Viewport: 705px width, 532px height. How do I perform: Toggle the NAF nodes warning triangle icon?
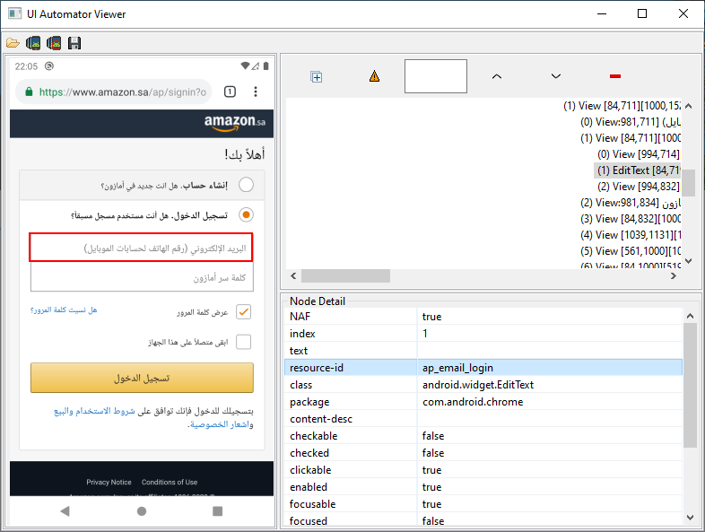tap(374, 76)
